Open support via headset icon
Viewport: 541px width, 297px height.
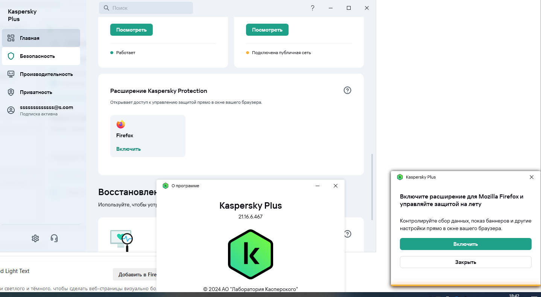click(54, 238)
